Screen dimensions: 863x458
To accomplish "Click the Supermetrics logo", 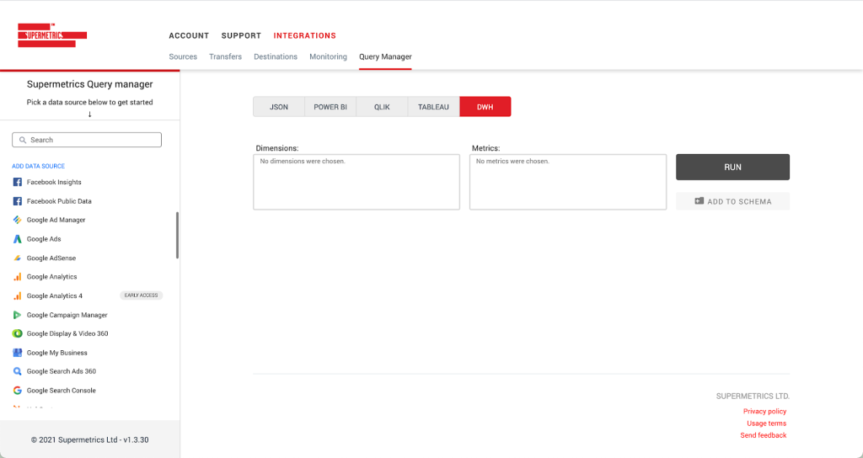I will click(x=52, y=35).
